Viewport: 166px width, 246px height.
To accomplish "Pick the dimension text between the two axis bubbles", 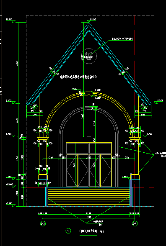I will pyautogui.click(x=89, y=217).
